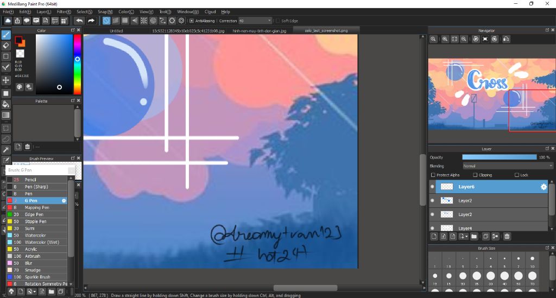This screenshot has width=556, height=298.
Task: Enable vanishing point snap
Action: (135, 21)
